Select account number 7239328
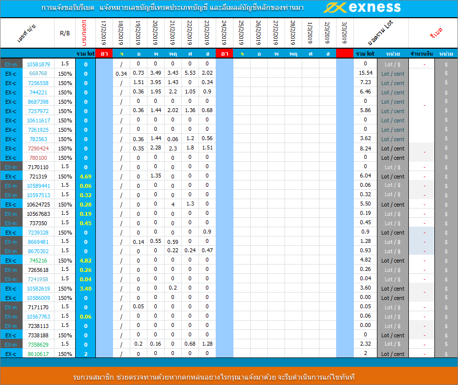 pyautogui.click(x=38, y=233)
